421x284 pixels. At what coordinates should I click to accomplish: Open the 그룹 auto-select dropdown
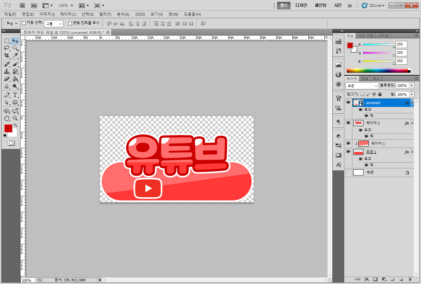[54, 24]
